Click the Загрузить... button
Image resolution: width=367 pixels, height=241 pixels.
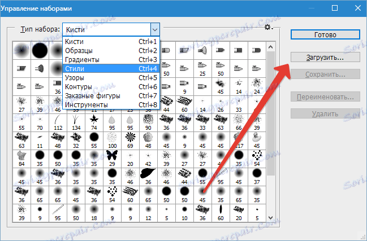pyautogui.click(x=325, y=57)
